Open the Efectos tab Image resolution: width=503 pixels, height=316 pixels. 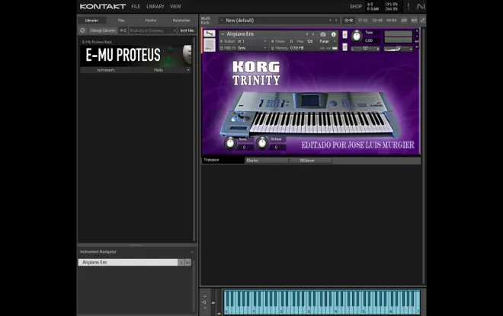(266, 161)
